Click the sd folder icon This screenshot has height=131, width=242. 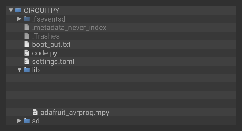[x=27, y=121]
